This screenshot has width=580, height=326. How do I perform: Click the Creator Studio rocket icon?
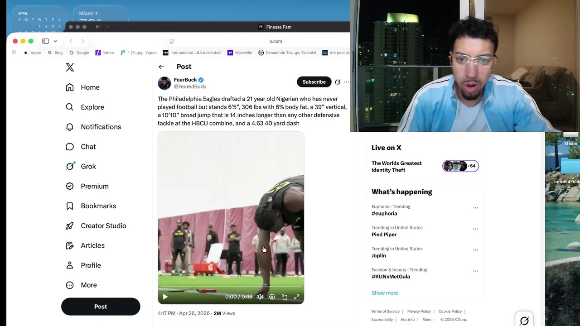click(70, 225)
